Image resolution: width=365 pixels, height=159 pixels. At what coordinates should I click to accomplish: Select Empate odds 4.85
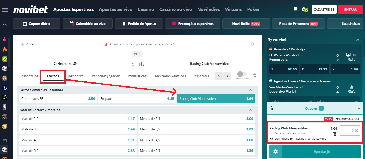coord(137,98)
